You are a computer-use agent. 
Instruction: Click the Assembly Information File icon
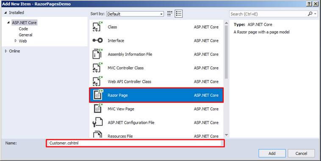point(97,54)
